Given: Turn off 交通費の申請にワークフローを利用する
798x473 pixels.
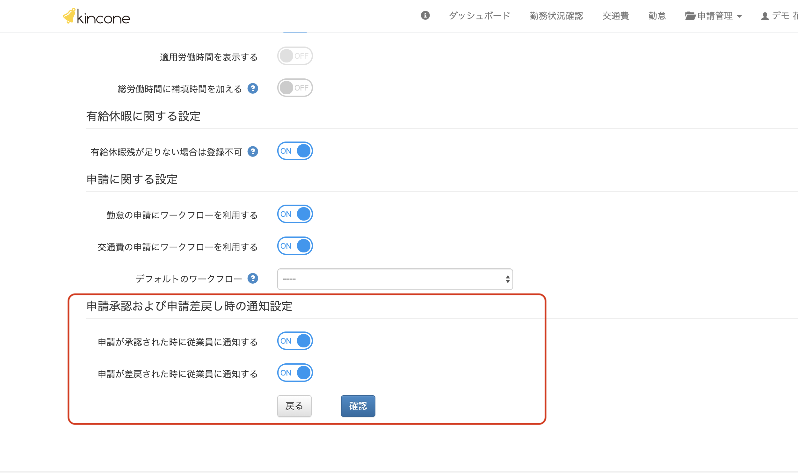Looking at the screenshot, I should (x=295, y=246).
